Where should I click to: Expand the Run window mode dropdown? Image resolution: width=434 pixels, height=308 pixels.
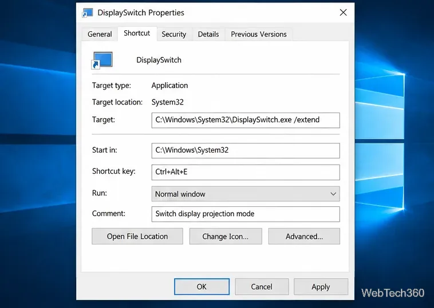(x=246, y=194)
